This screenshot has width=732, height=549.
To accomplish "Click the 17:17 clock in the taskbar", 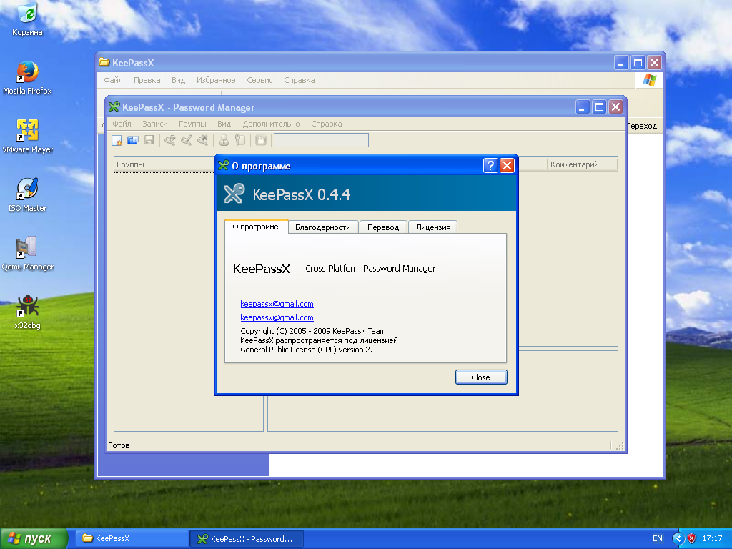I will [713, 539].
